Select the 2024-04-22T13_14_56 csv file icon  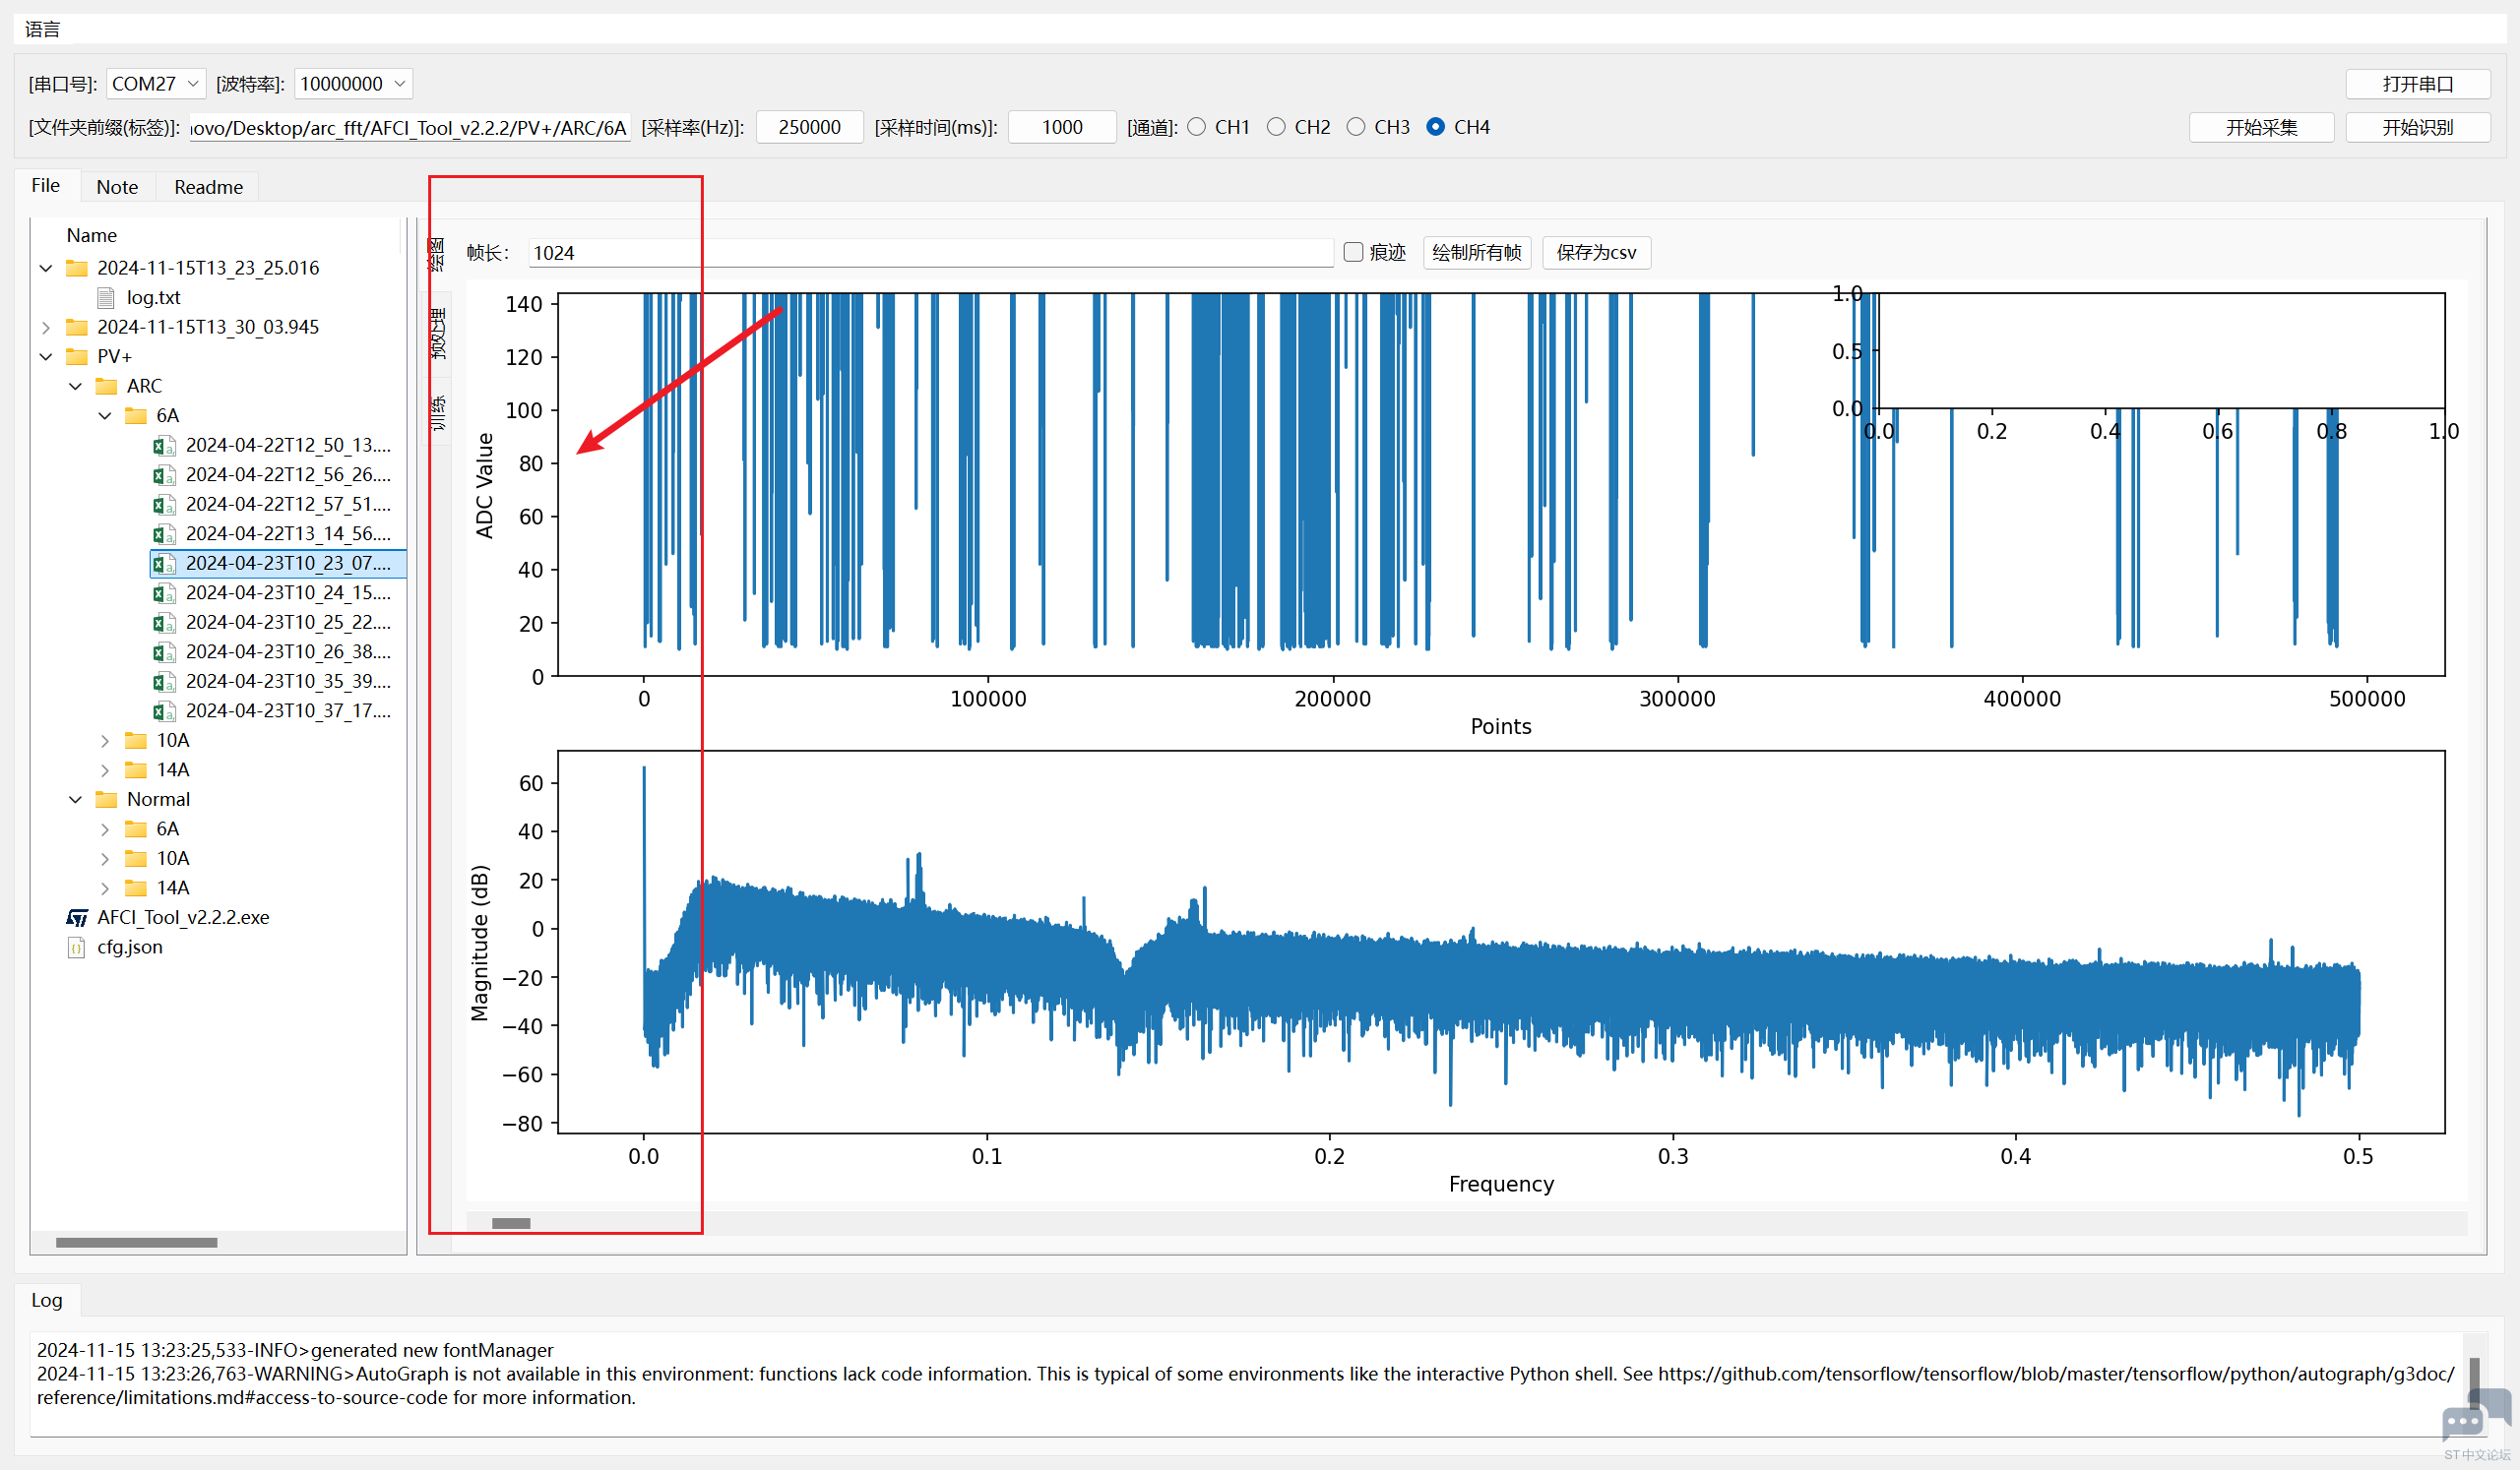pos(164,533)
